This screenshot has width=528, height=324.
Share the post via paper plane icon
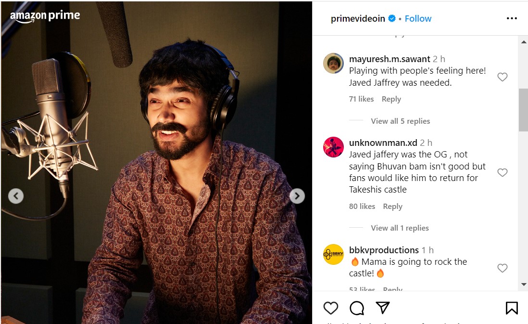[x=382, y=308]
